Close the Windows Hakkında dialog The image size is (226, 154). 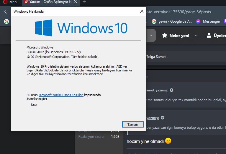click(142, 11)
